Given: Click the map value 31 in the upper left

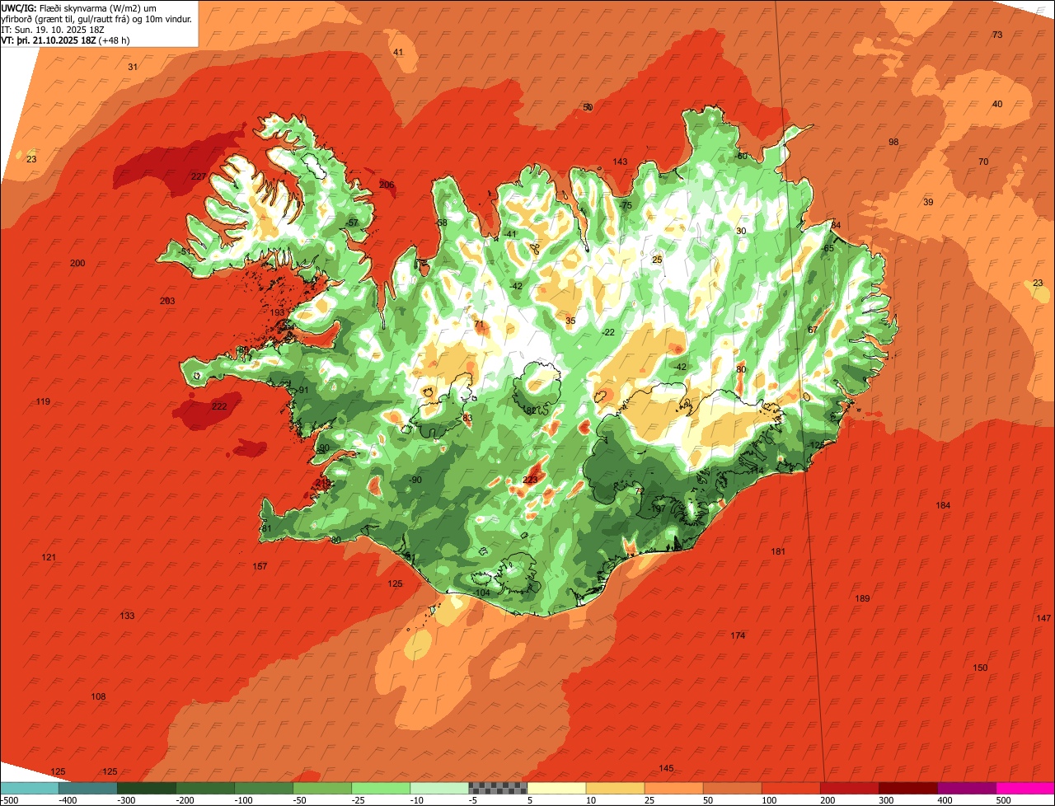Looking at the screenshot, I should point(133,67).
